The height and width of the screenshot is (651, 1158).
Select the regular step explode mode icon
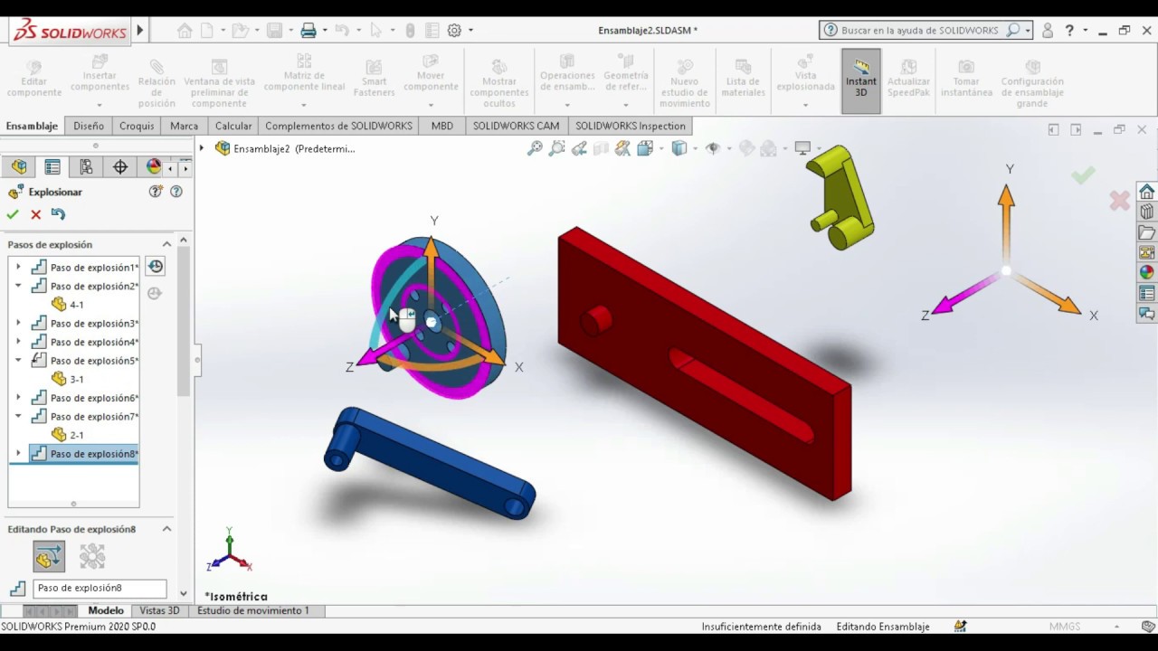click(49, 556)
